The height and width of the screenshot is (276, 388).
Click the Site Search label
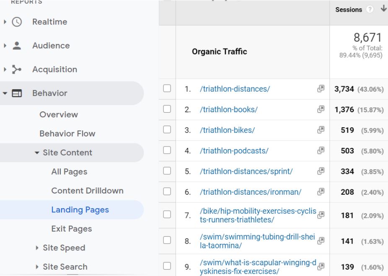point(65,267)
